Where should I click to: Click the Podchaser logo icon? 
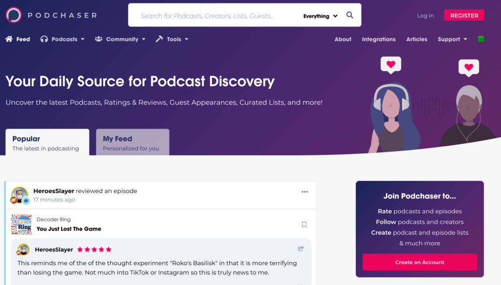13,15
